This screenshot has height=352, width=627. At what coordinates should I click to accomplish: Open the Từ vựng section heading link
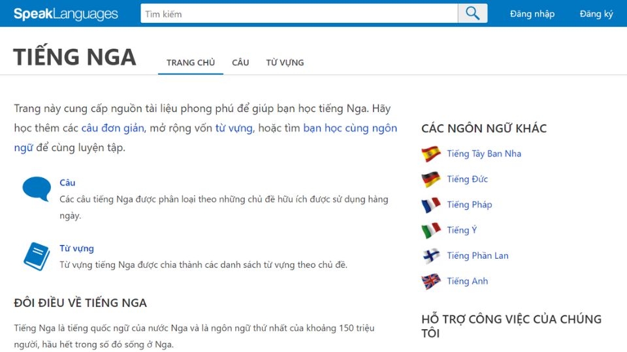(77, 248)
